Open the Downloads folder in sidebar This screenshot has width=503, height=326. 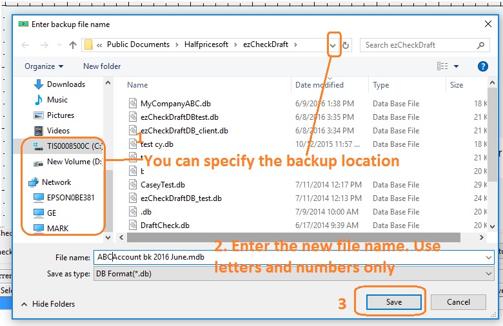[66, 84]
